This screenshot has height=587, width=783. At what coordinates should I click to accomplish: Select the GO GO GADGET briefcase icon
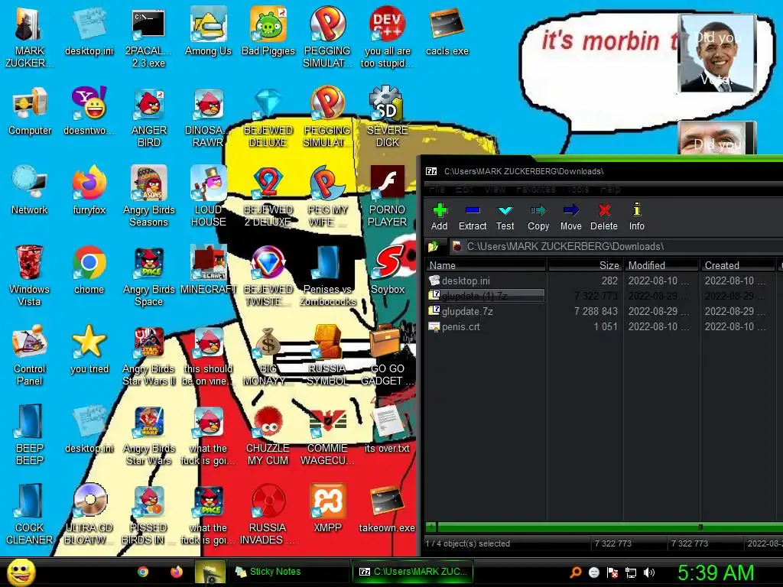pos(388,355)
